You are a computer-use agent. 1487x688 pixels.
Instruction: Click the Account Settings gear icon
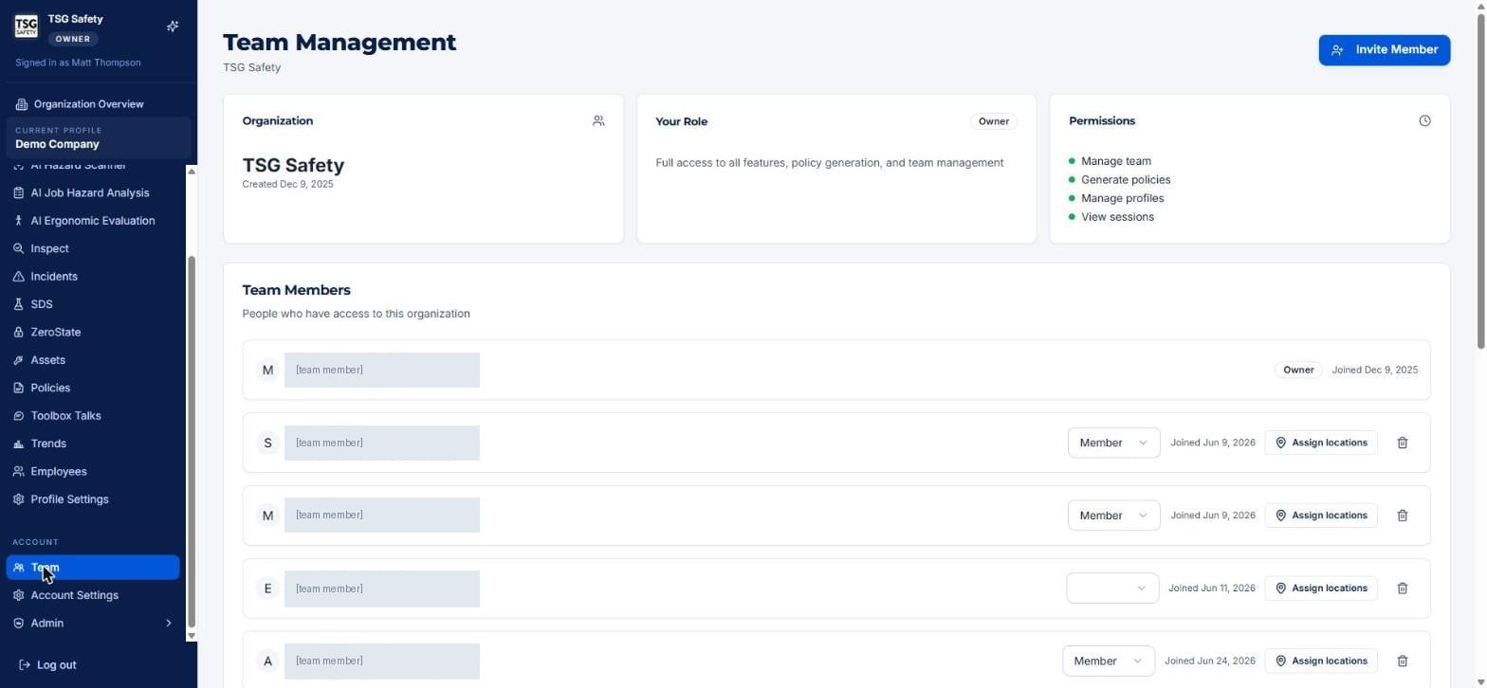click(x=19, y=596)
